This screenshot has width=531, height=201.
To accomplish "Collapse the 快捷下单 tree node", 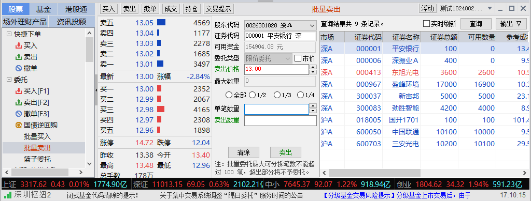I will point(9,34).
